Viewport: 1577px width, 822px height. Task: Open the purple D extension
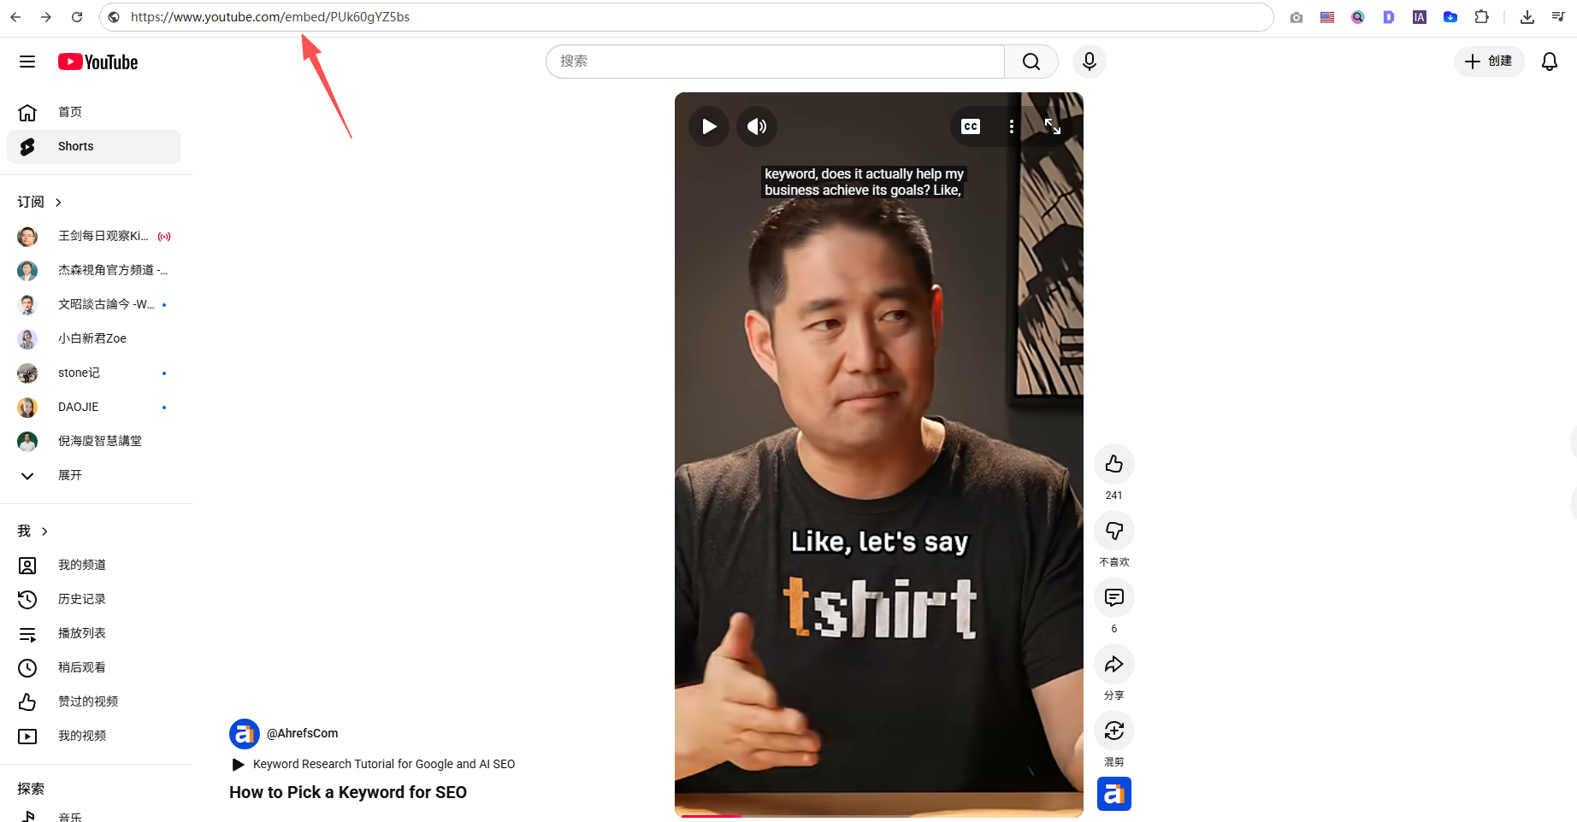point(1389,17)
